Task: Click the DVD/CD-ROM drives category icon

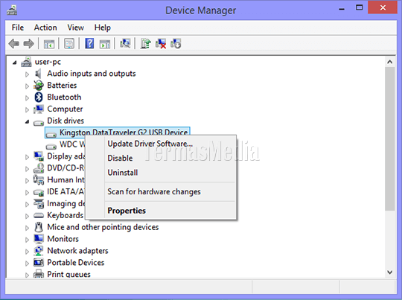Action: click(39, 168)
